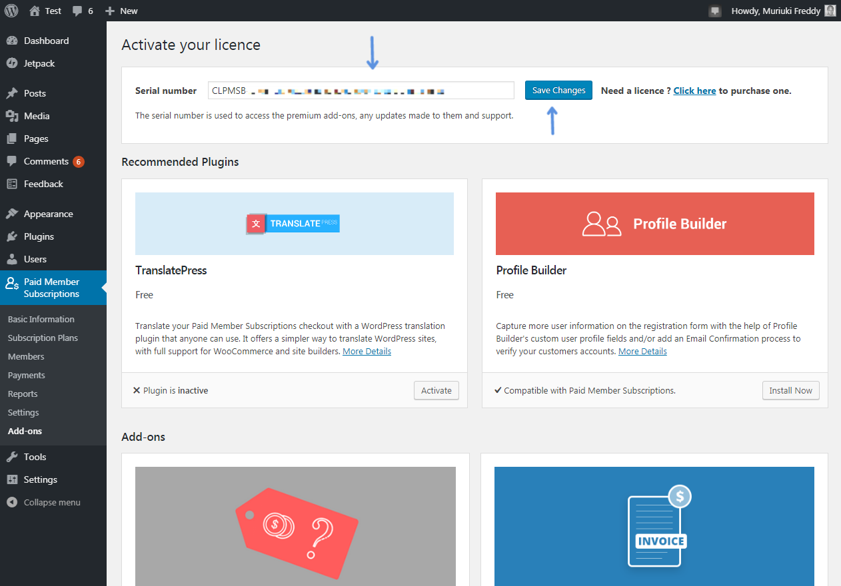Click the TranslatePress plugin title

(x=171, y=270)
